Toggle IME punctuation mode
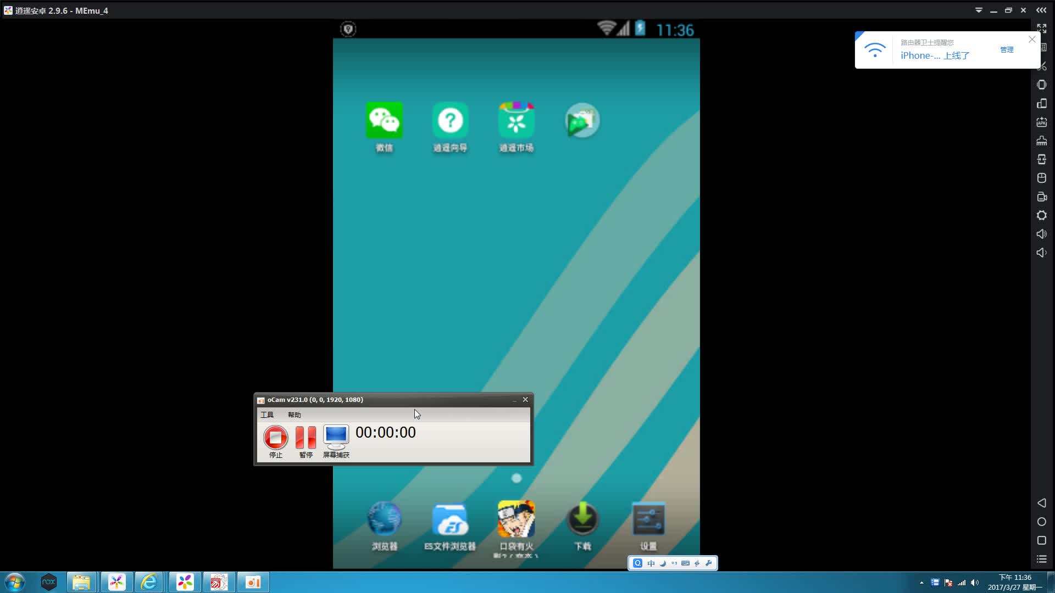This screenshot has width=1055, height=593. (674, 563)
